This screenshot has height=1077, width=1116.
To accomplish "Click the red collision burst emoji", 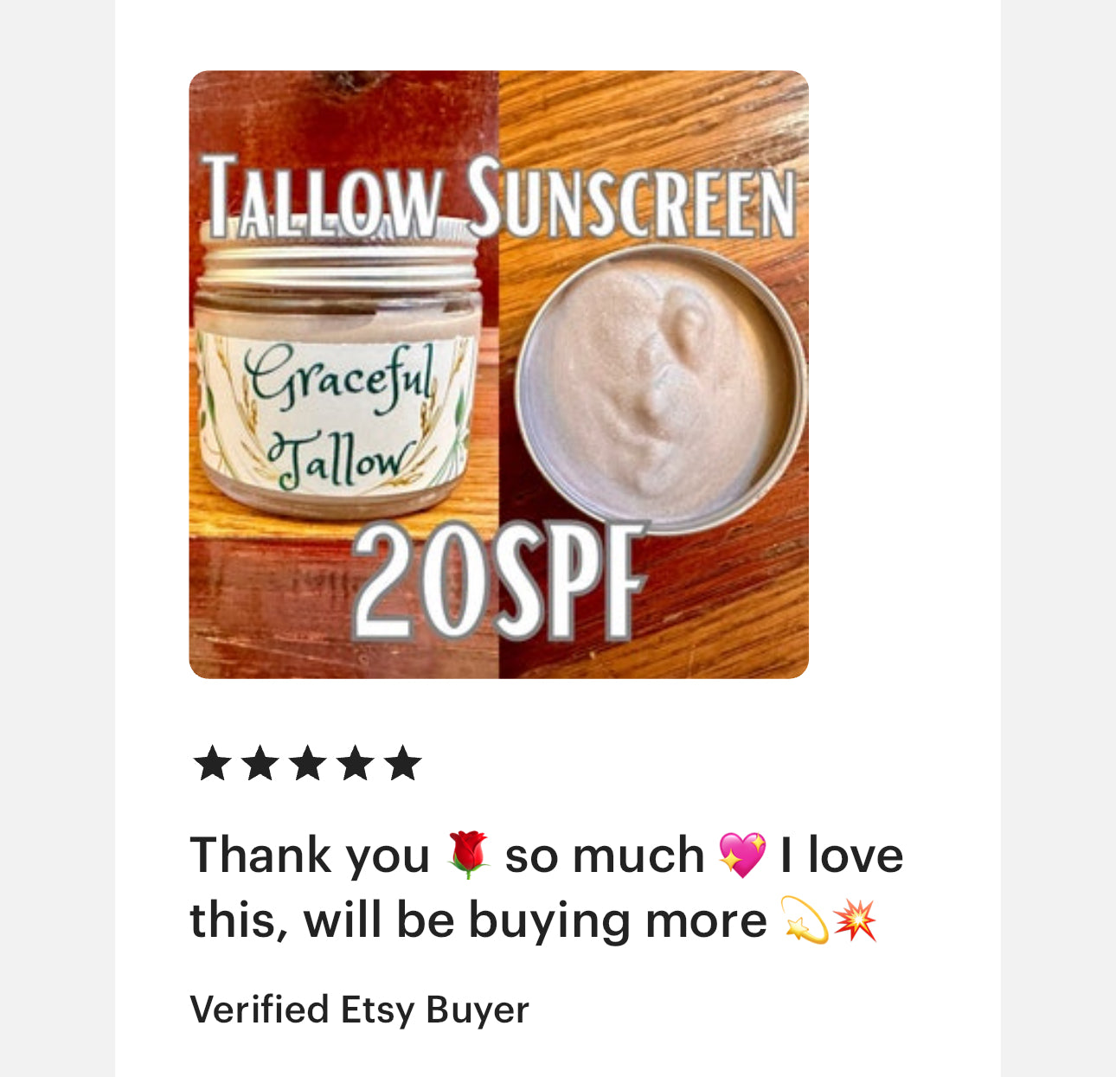I will point(855,920).
